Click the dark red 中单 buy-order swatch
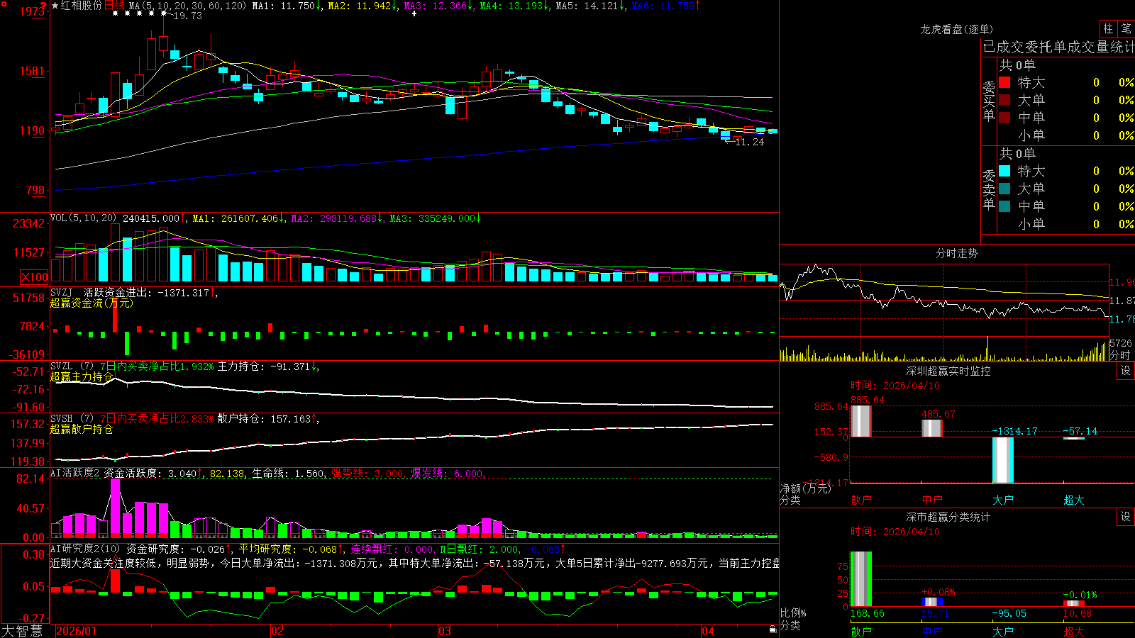 [1004, 118]
